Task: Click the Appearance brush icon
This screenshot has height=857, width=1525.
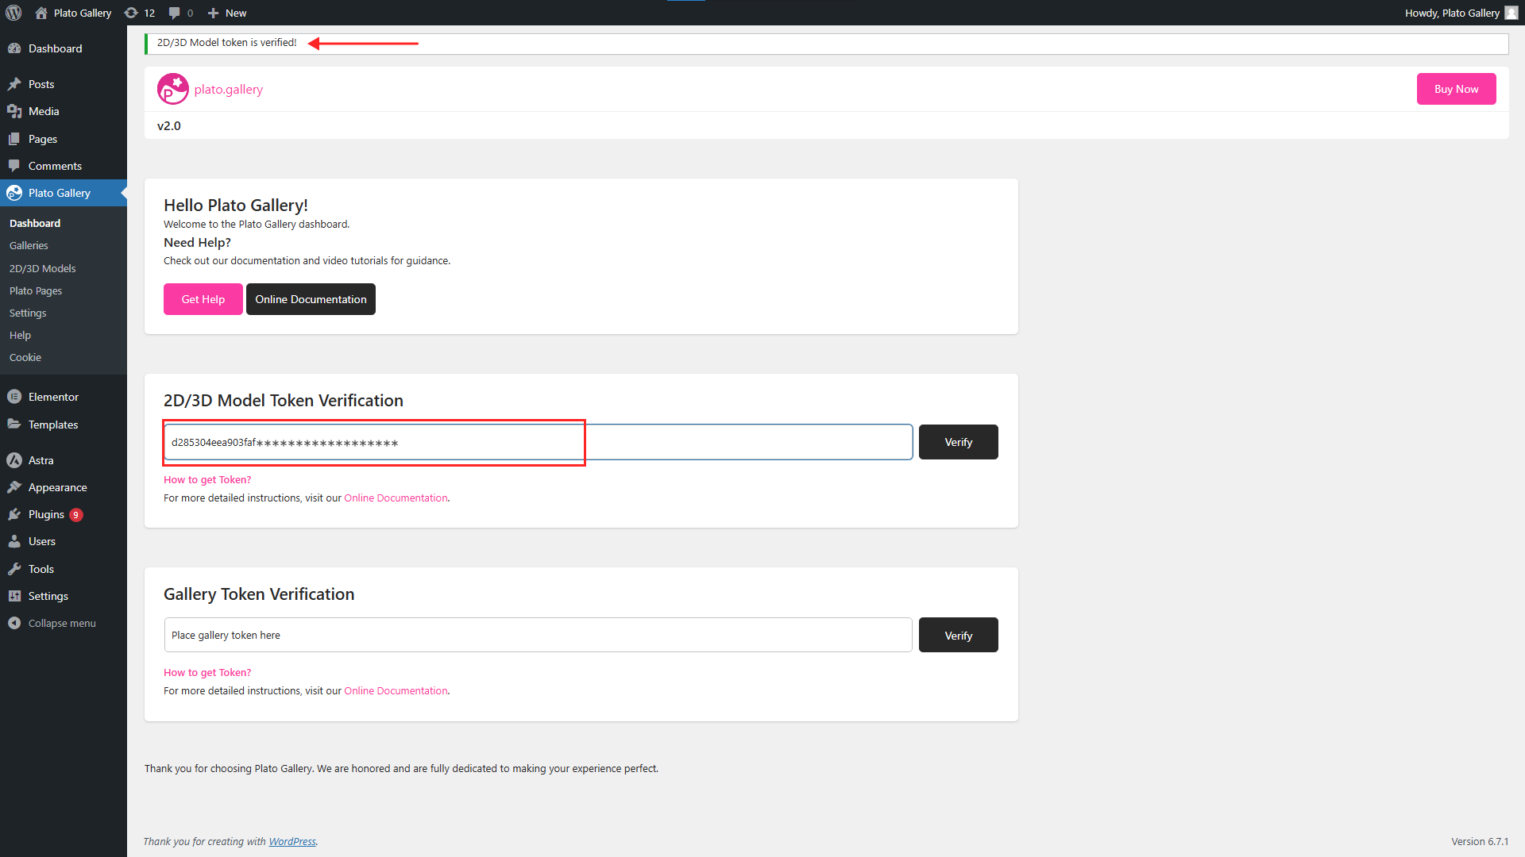Action: 16,487
